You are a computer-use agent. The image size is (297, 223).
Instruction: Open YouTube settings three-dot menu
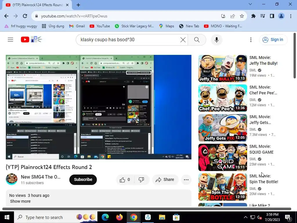click(251, 39)
